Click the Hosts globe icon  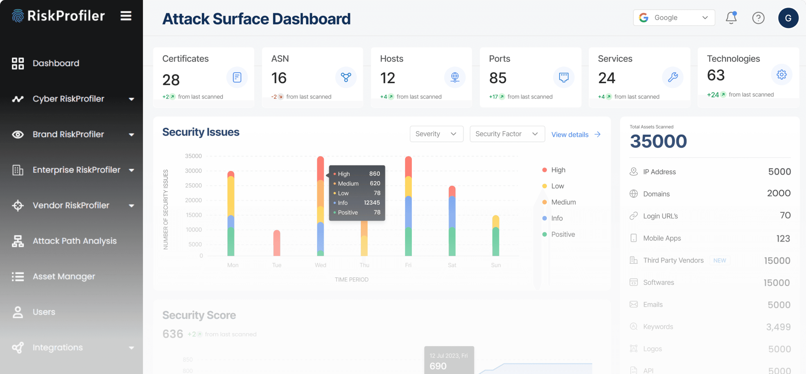pyautogui.click(x=455, y=77)
